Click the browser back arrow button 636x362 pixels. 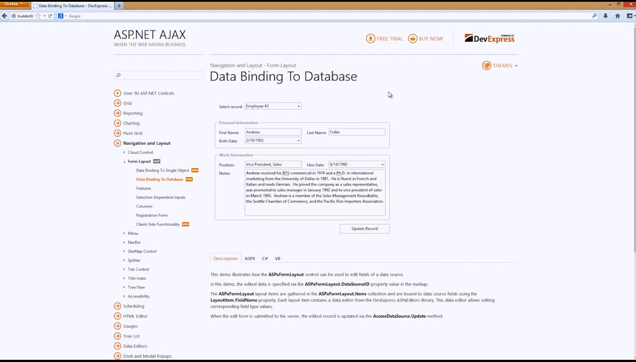coord(5,16)
